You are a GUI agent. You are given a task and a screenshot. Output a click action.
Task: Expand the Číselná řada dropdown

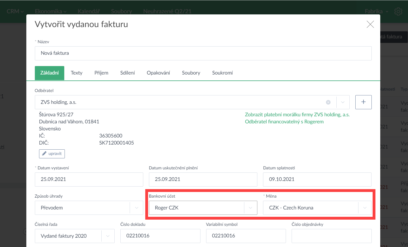point(108,236)
